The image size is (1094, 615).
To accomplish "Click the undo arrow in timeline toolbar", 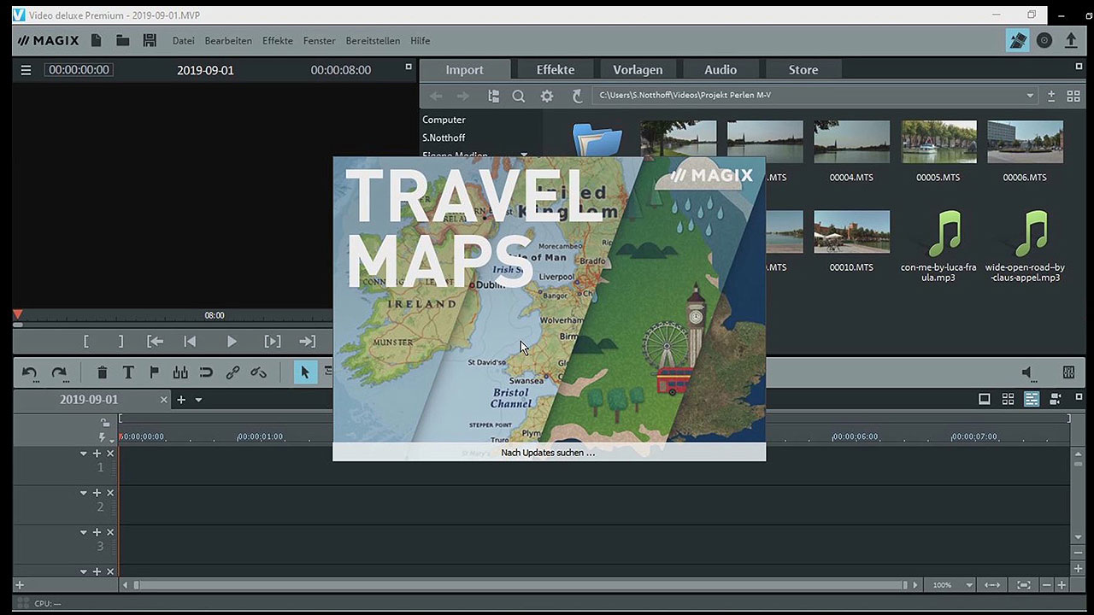I will click(30, 372).
